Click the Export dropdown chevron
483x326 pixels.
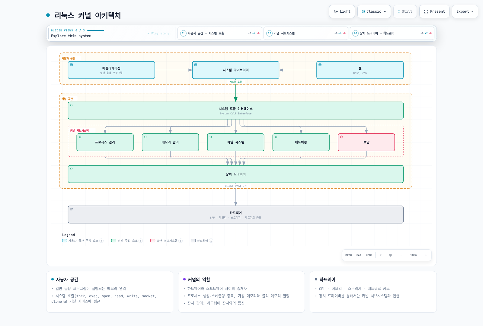pos(472,11)
